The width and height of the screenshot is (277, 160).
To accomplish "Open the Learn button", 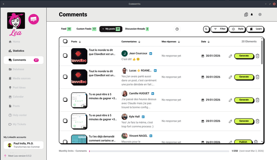I will tap(255, 29).
